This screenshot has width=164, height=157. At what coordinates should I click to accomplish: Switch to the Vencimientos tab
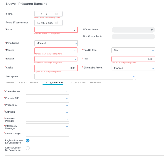click(x=28, y=82)
